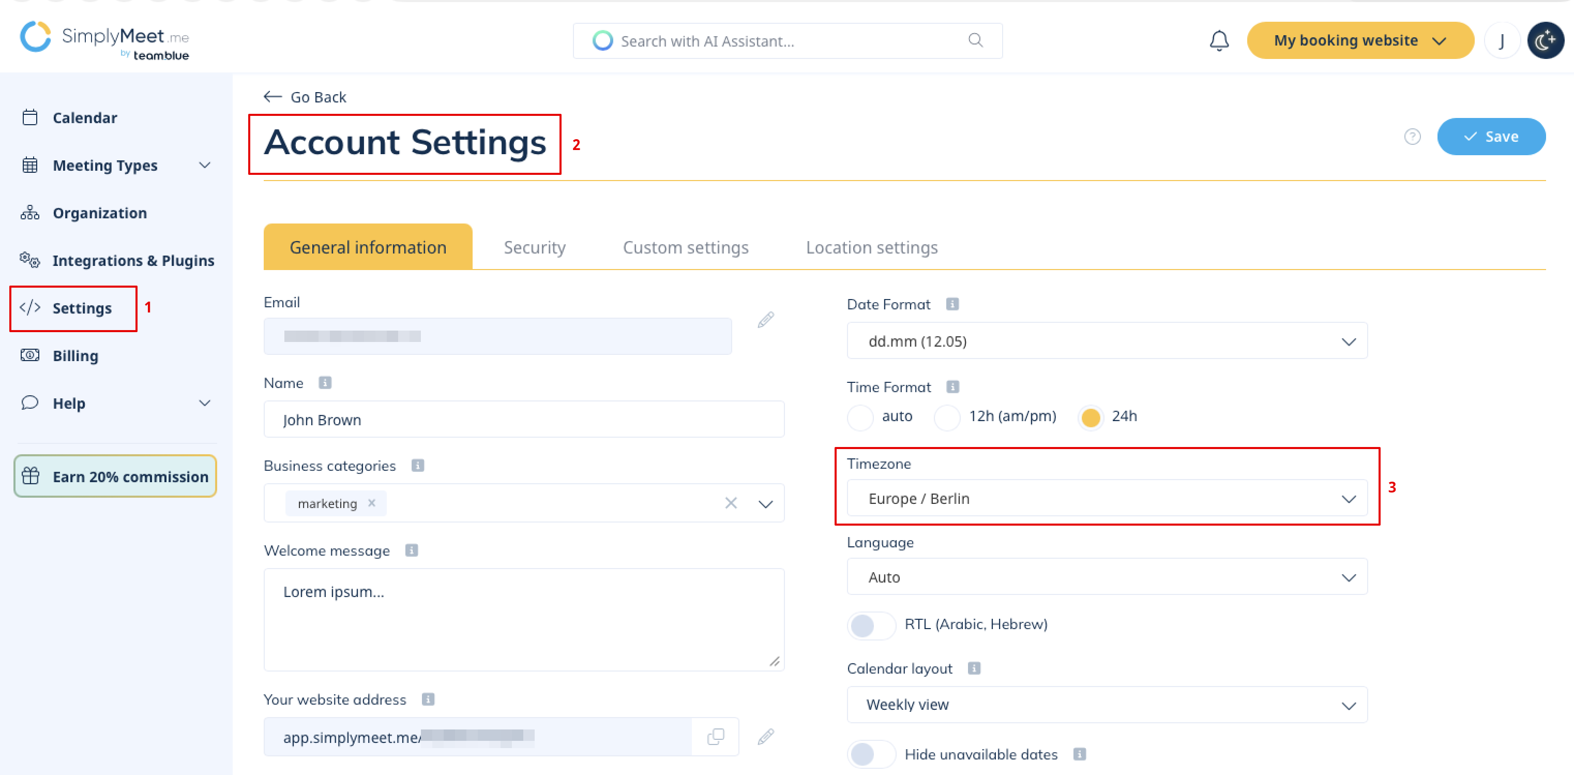Screen dimensions: 1574x775
Task: Edit website address with pencil icon
Action: pos(766,737)
